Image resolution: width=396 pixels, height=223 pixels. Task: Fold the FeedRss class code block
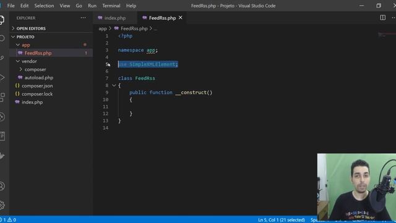[114, 85]
